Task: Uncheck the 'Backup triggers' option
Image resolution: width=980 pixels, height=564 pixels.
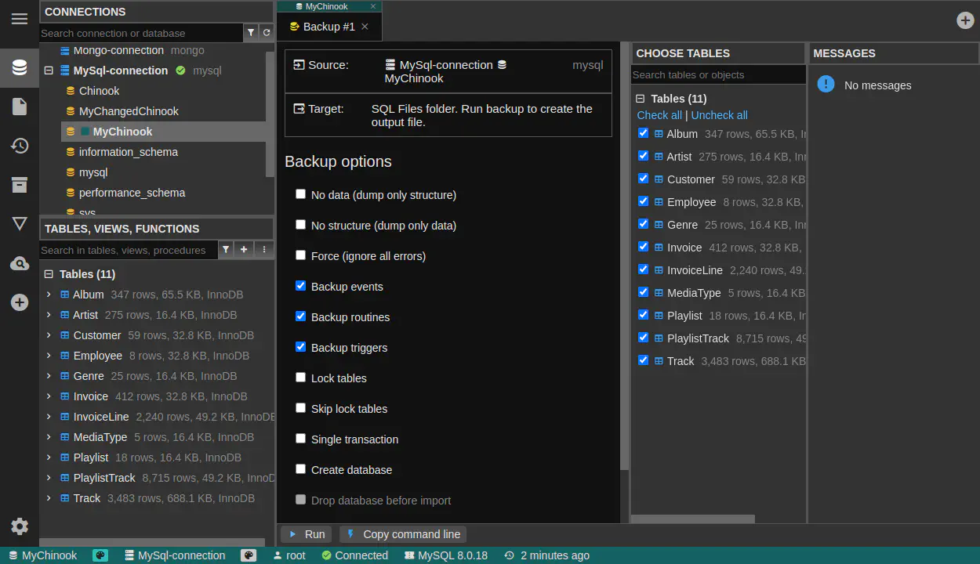Action: point(300,347)
